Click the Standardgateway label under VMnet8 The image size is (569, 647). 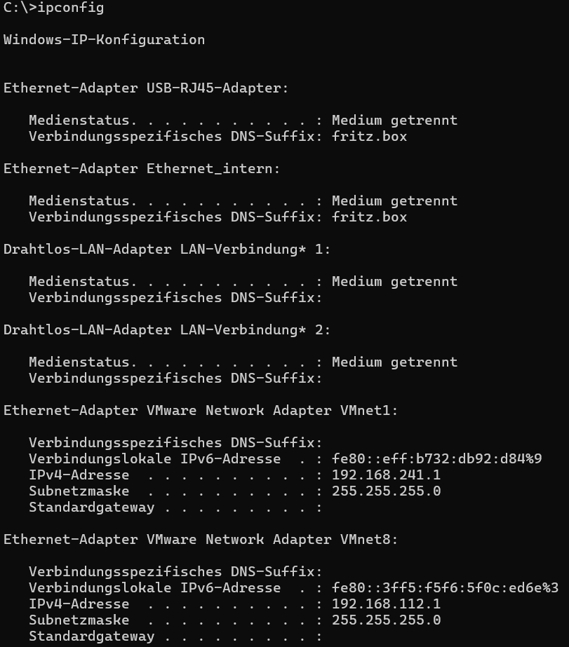point(92,636)
